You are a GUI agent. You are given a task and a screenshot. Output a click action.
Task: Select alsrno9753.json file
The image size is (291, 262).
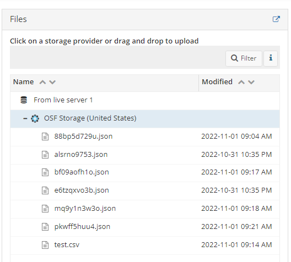81,155
